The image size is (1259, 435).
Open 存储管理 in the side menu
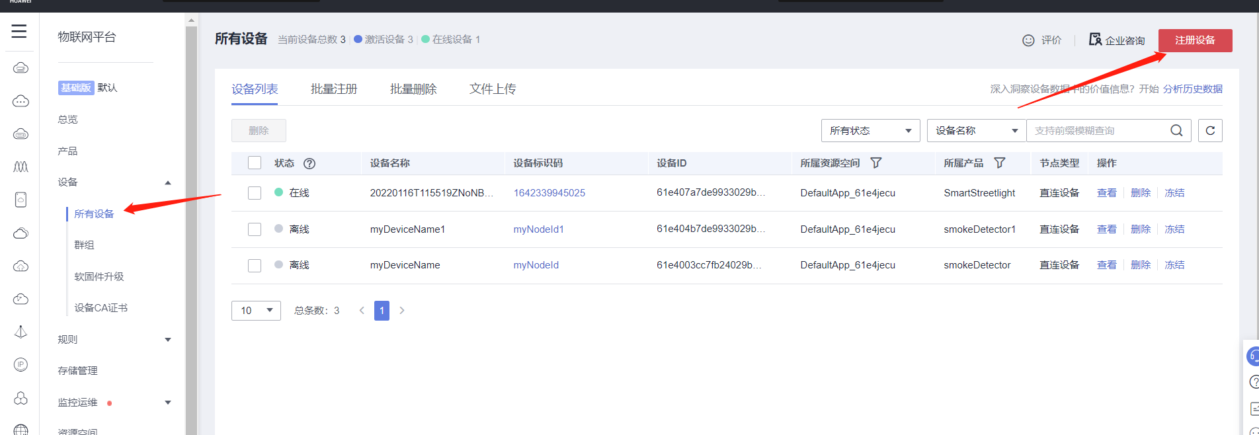click(x=77, y=371)
